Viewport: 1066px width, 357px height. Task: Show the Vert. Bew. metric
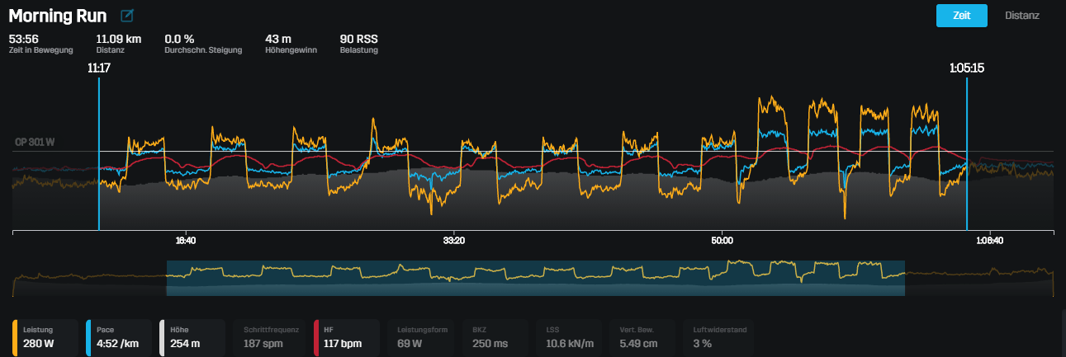pyautogui.click(x=642, y=337)
